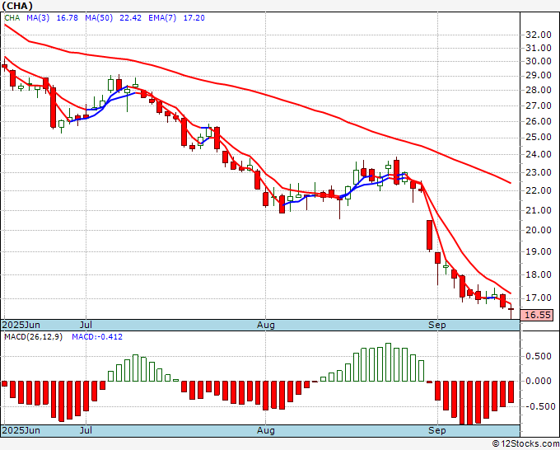Click the 32.00 price axis label
This screenshot has width=560, height=450.
pyautogui.click(x=539, y=35)
